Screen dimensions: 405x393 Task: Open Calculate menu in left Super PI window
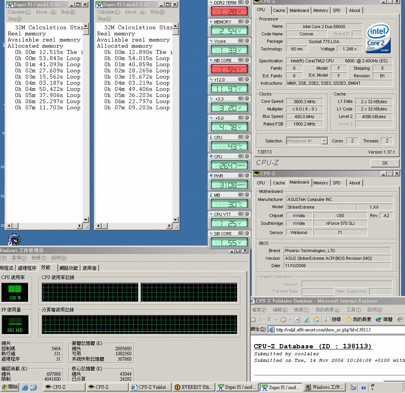pyautogui.click(x=19, y=12)
